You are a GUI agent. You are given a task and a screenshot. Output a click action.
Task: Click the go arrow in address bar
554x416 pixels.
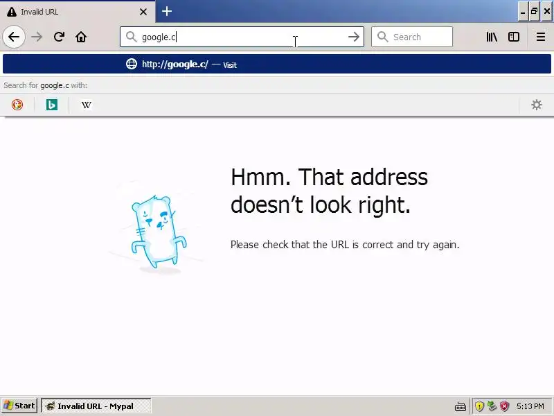353,37
